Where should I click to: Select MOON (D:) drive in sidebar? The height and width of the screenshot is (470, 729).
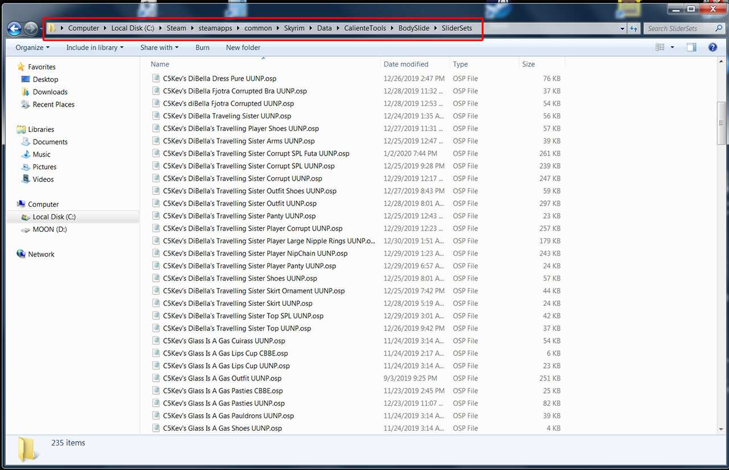[50, 230]
